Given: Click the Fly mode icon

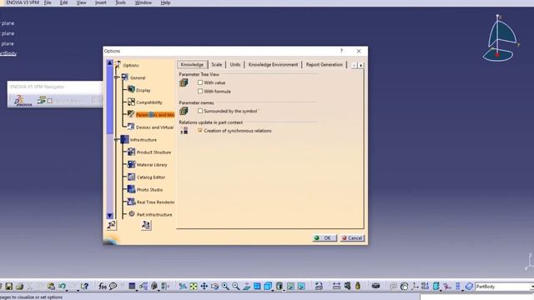Looking at the screenshot, I should [183, 287].
